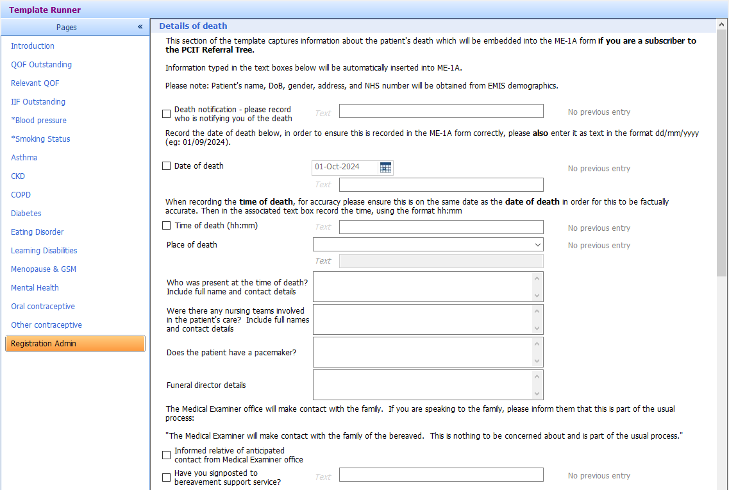Go to the Smoking Status page
Screen dimensions: 729x490
coord(40,139)
